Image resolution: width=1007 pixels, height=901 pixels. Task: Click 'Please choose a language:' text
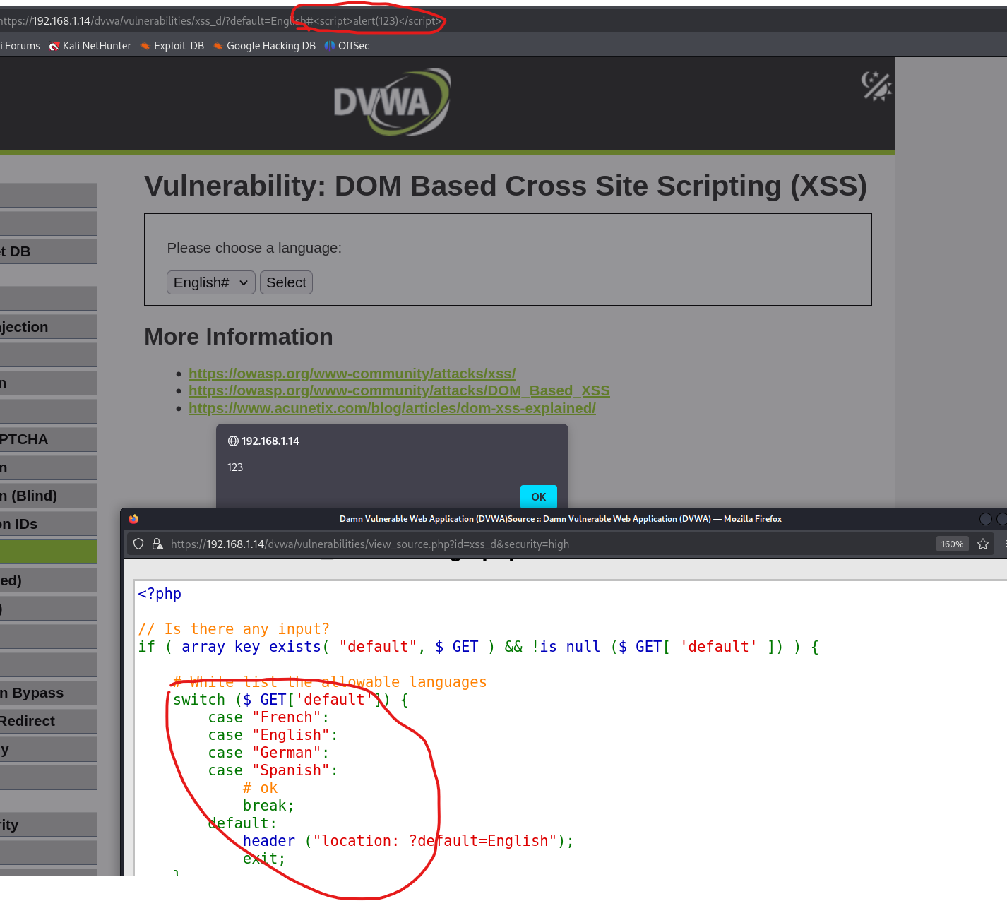254,248
